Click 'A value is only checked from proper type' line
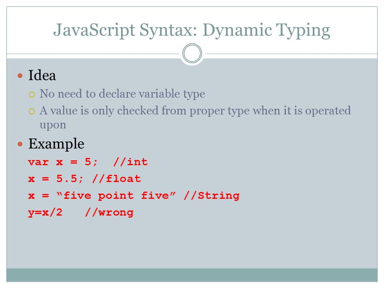This screenshot has width=384, height=288. (x=195, y=111)
